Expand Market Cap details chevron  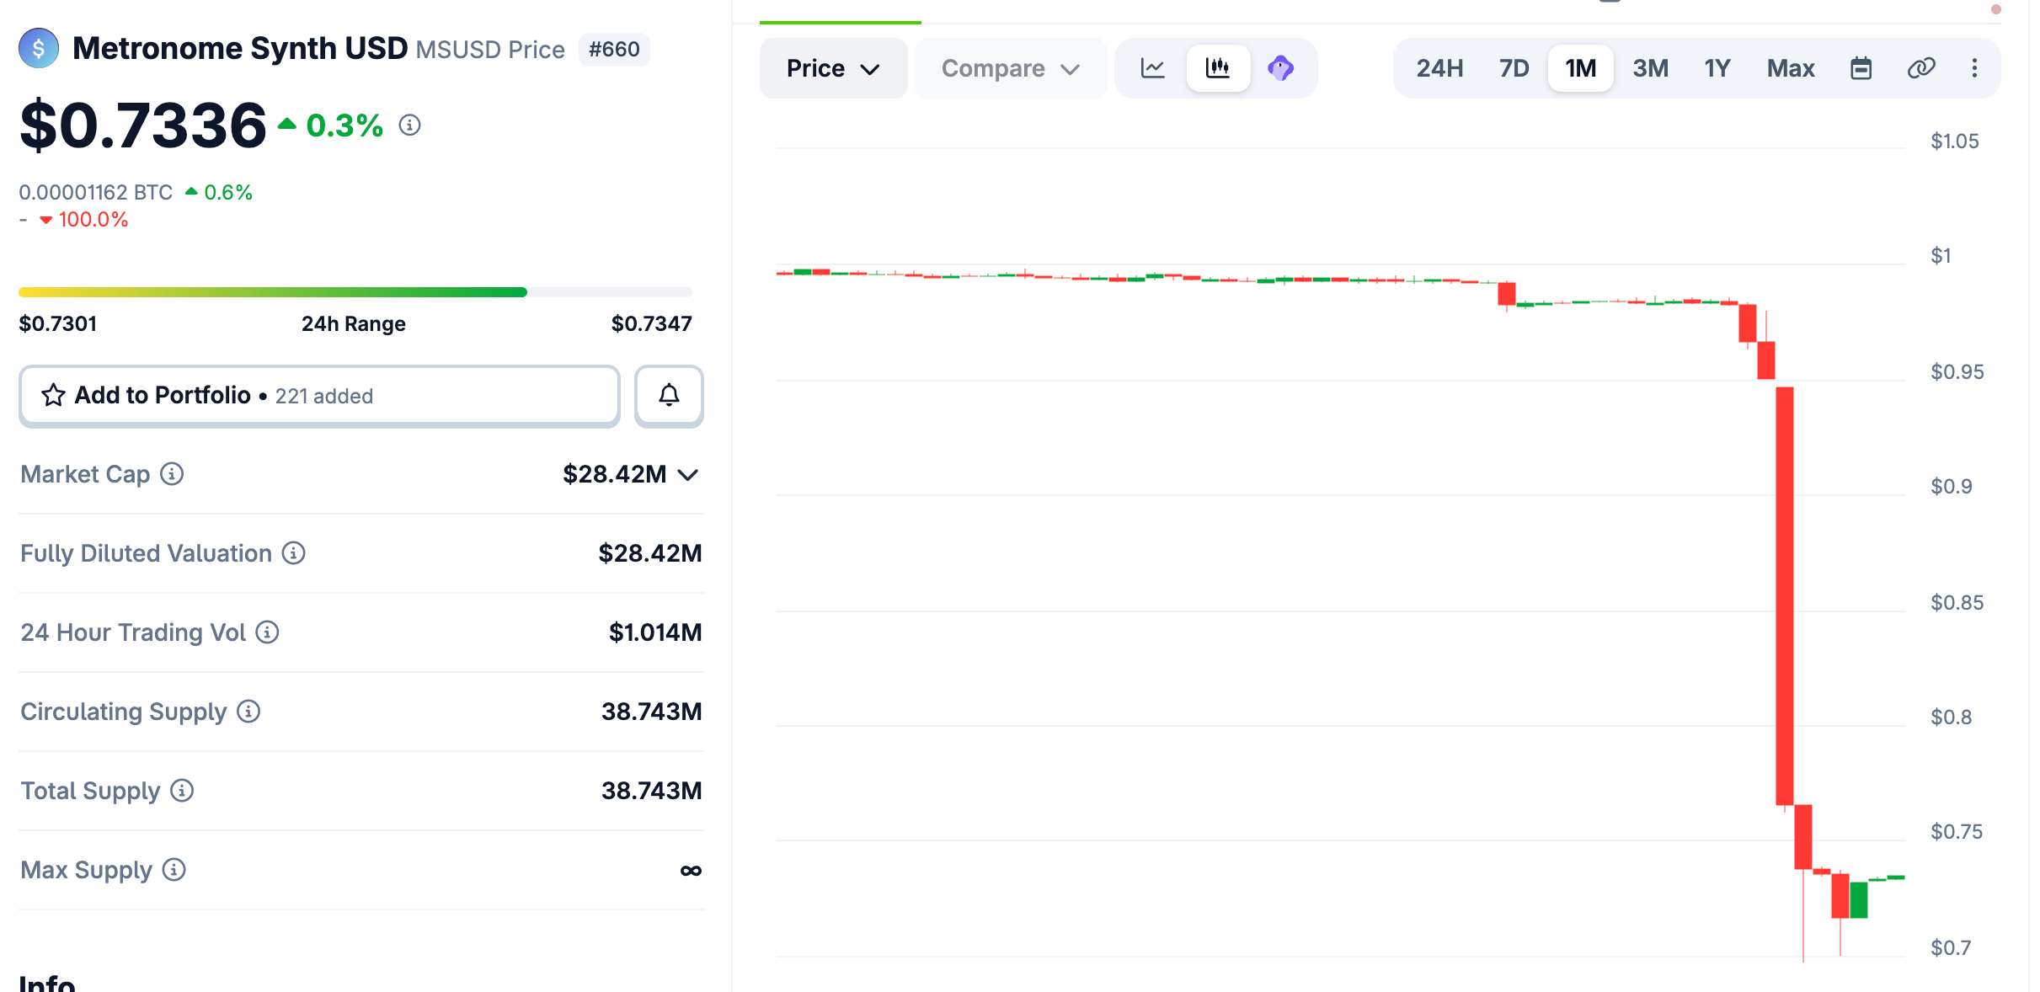click(x=688, y=475)
